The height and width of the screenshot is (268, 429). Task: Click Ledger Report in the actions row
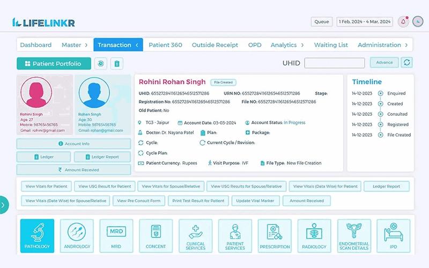click(386, 186)
